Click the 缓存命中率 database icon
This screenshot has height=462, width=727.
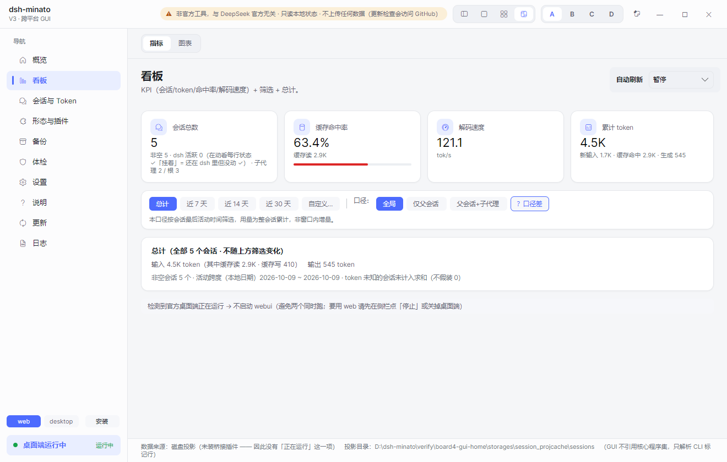(302, 127)
